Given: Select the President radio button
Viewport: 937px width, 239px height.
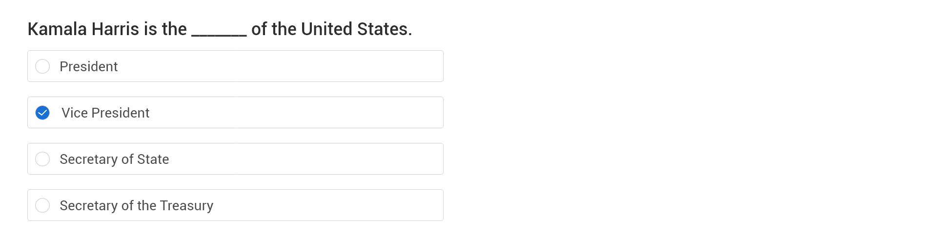Looking at the screenshot, I should click(42, 66).
